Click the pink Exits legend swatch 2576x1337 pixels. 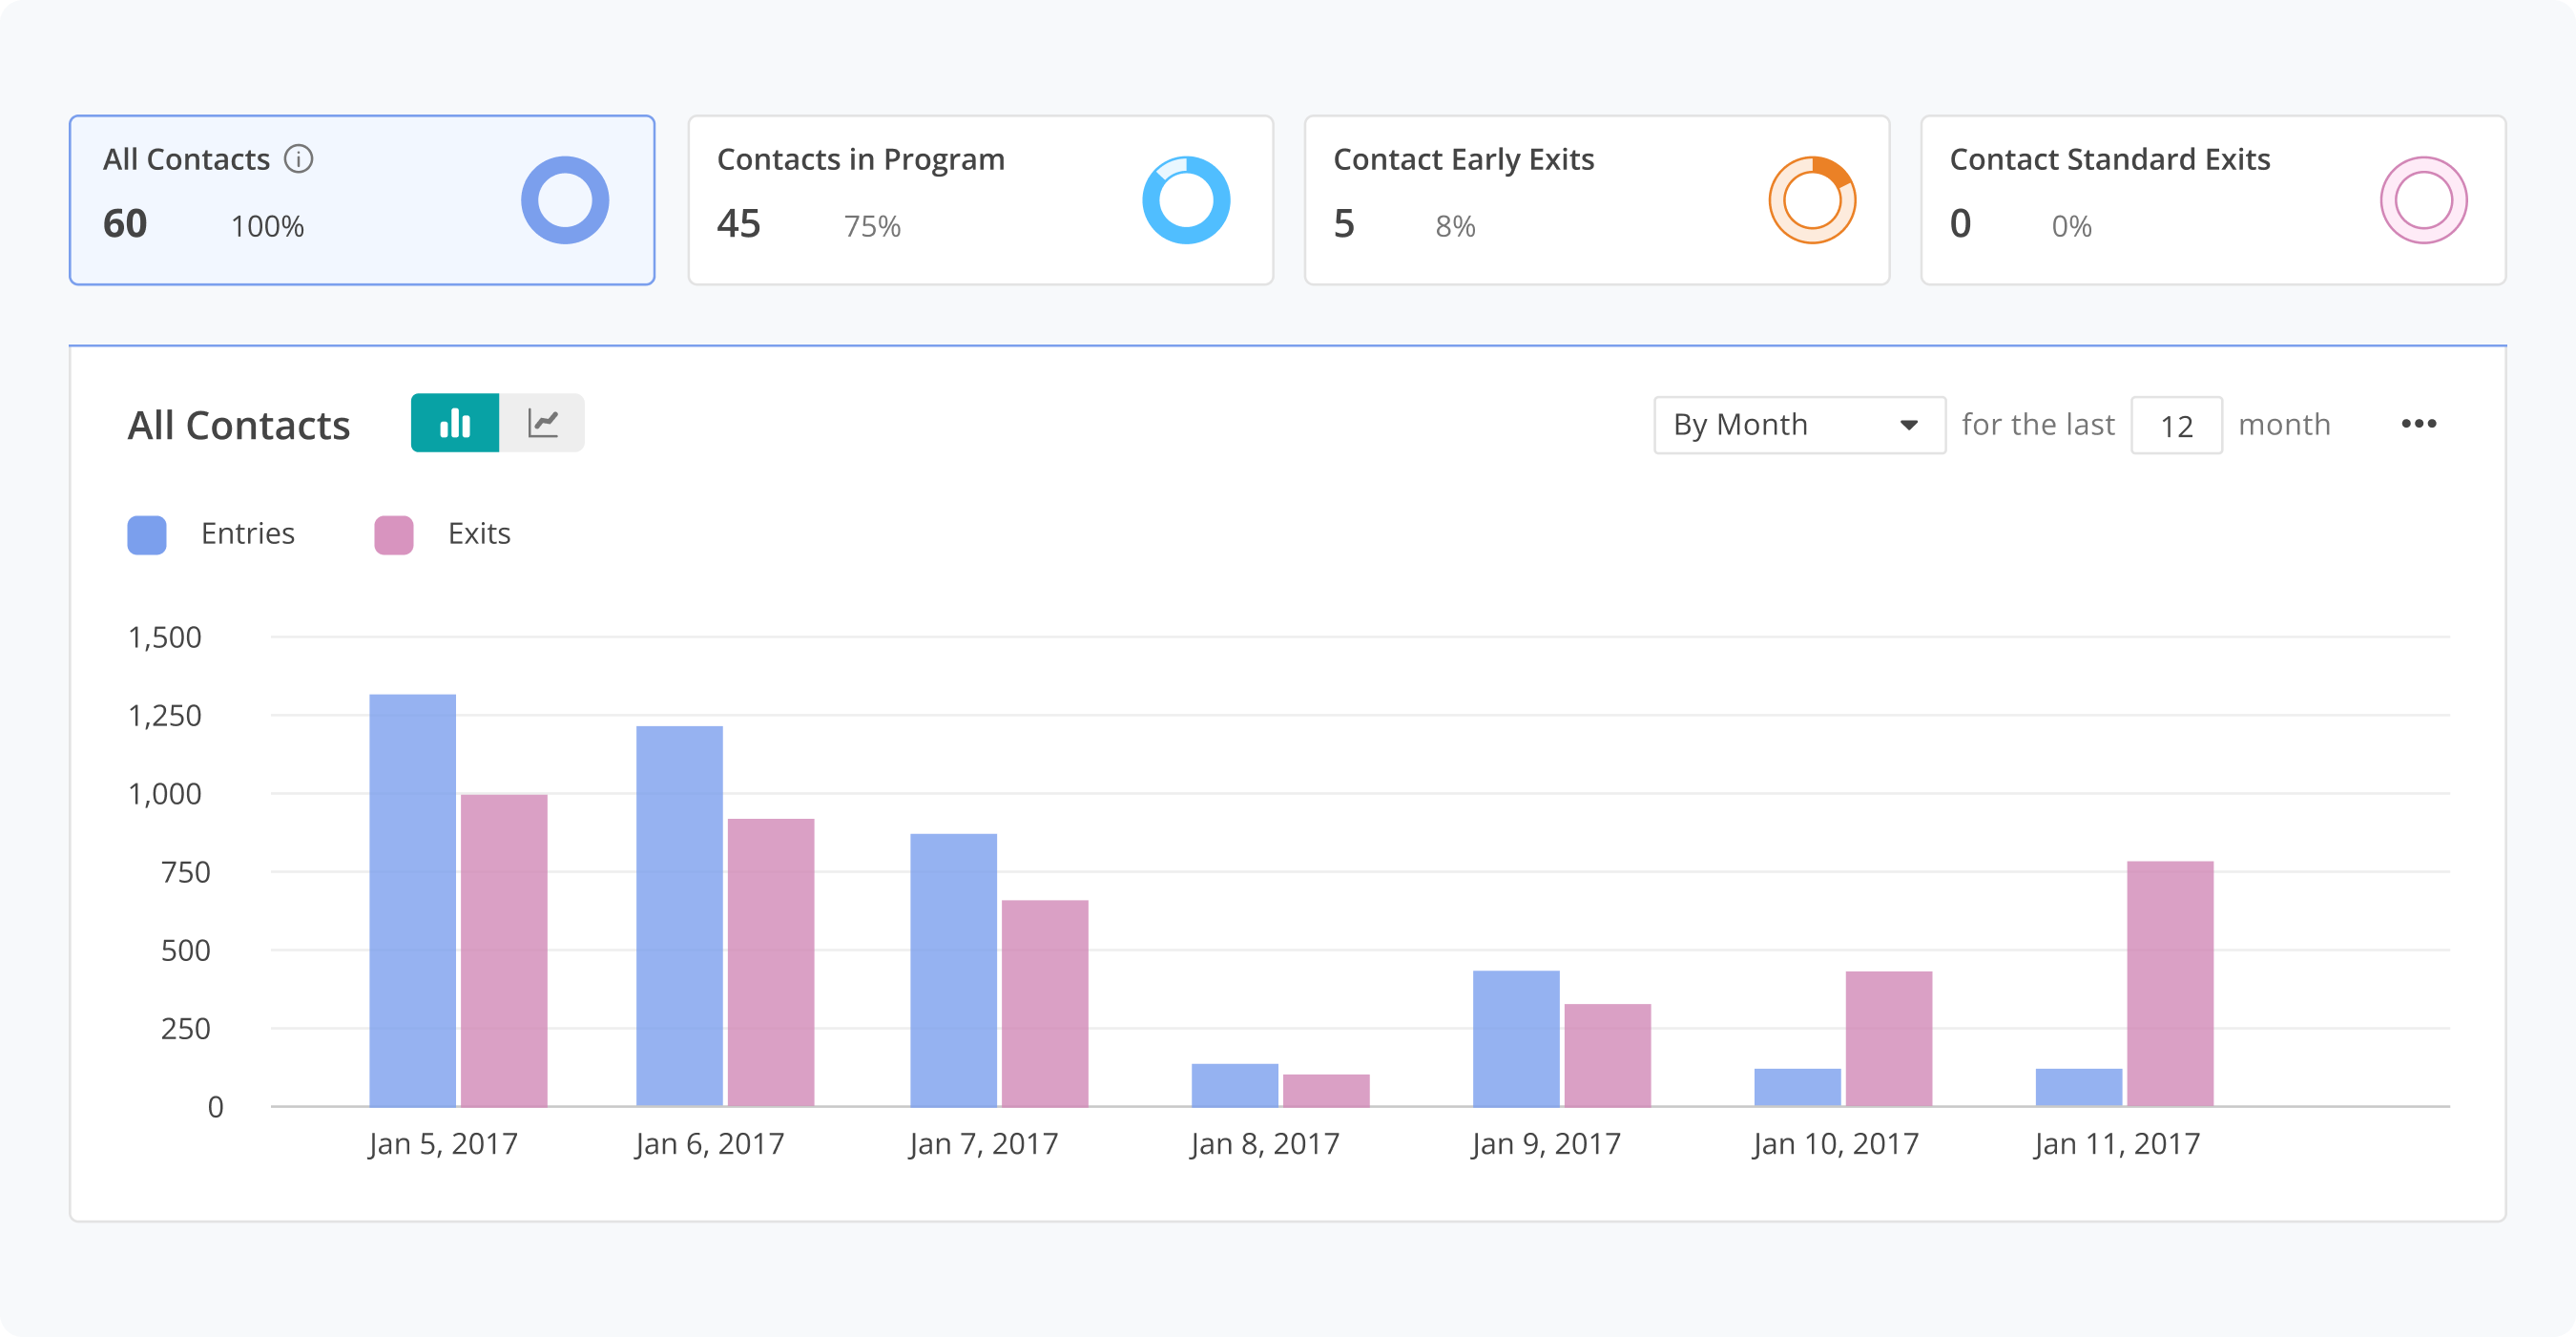394,535
